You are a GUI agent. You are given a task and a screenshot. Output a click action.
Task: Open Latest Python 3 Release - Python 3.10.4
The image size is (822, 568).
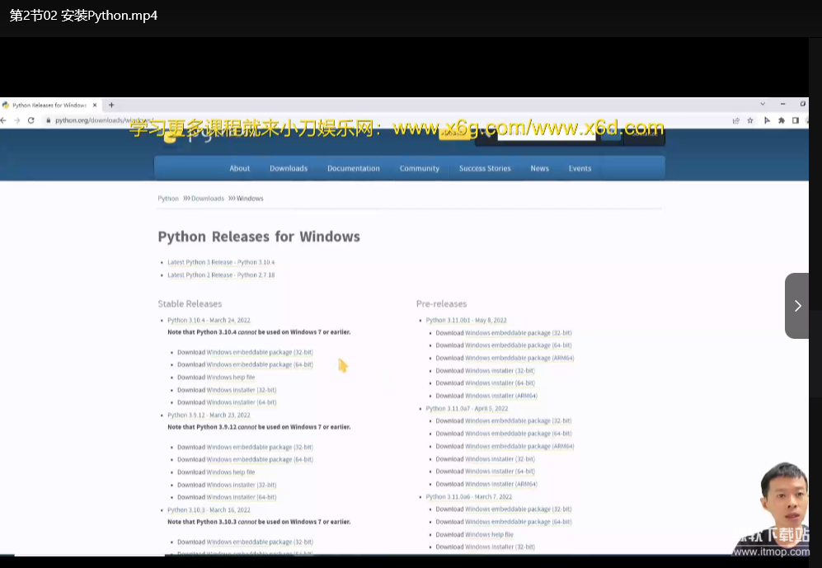(x=221, y=262)
